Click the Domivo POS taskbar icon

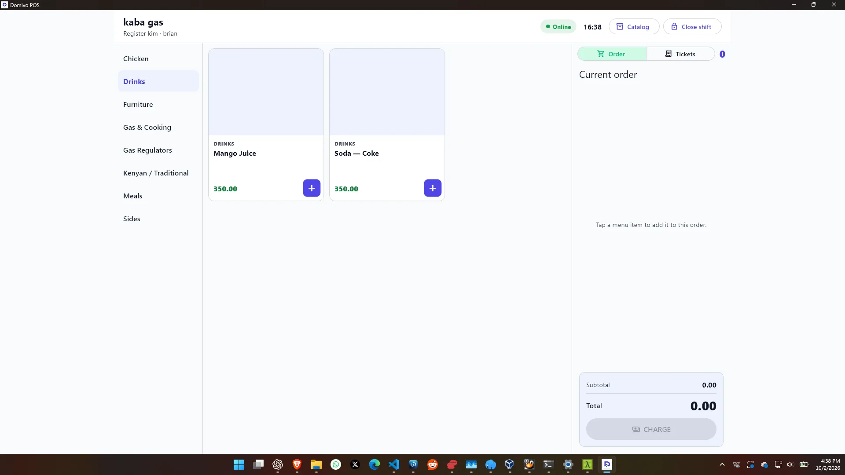tap(607, 464)
